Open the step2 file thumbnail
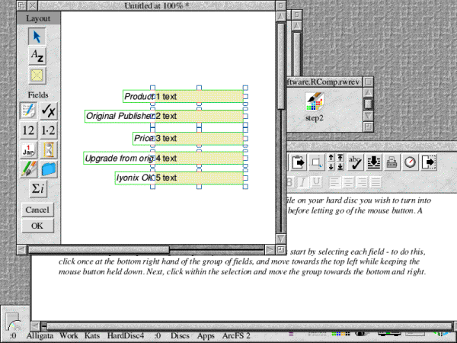The width and height of the screenshot is (457, 343). pyautogui.click(x=315, y=104)
